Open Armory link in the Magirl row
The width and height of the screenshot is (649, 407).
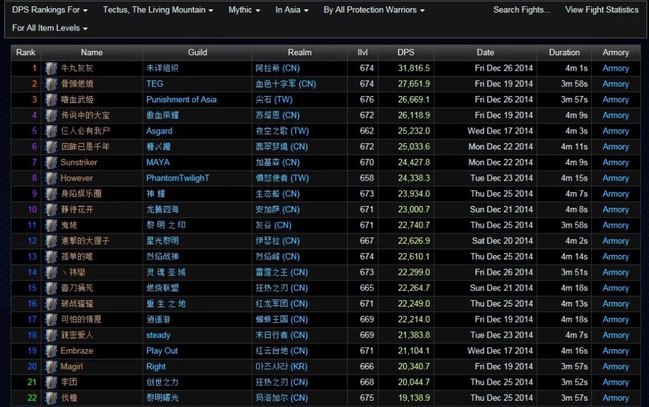tap(615, 367)
